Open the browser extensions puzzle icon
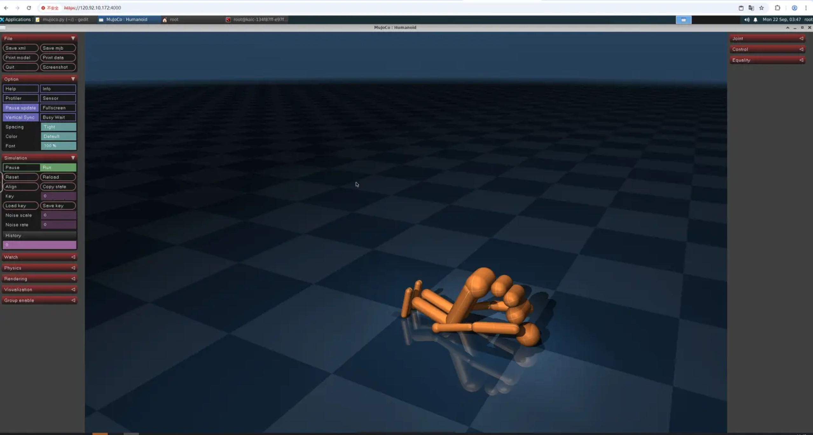 (777, 8)
